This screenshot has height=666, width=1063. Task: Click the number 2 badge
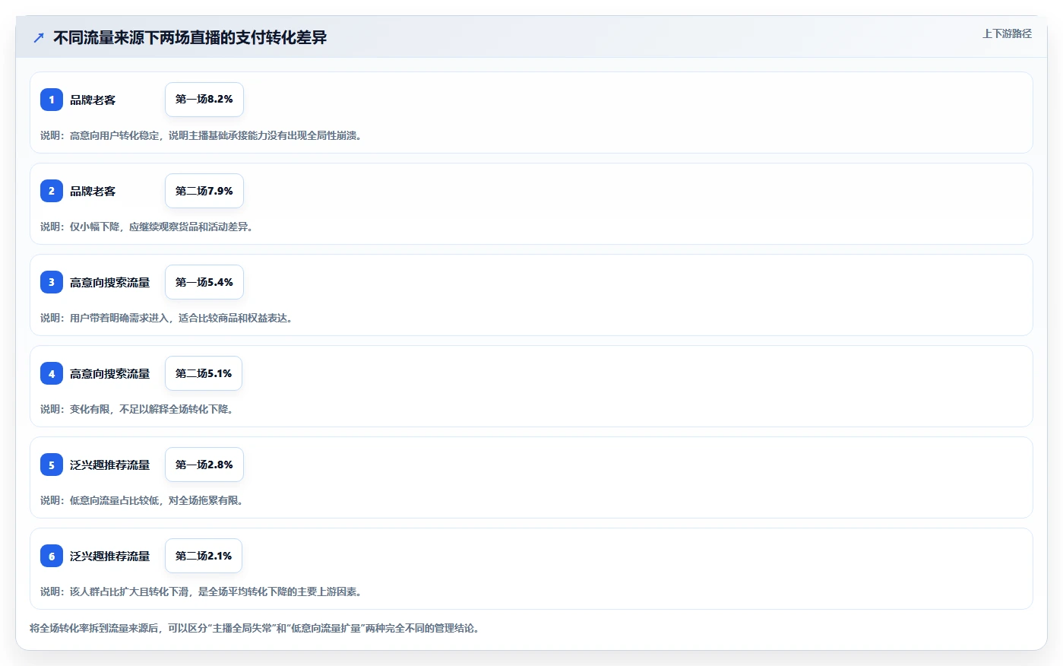pyautogui.click(x=52, y=191)
